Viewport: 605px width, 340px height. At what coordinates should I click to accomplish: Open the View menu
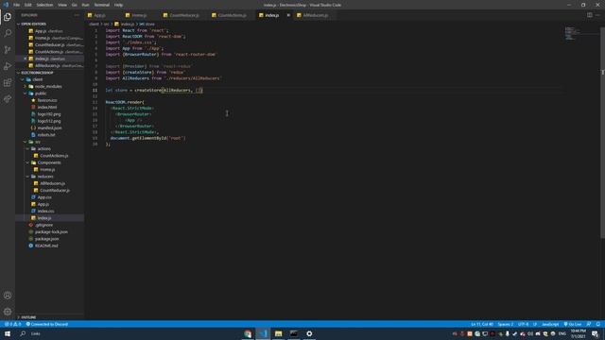point(62,5)
